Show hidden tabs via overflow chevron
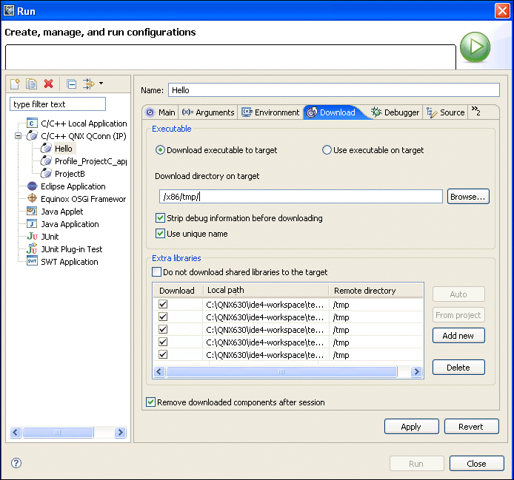This screenshot has width=514, height=480. pyautogui.click(x=476, y=112)
